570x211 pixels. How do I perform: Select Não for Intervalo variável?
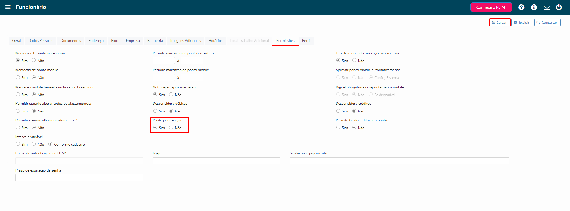[34, 144]
